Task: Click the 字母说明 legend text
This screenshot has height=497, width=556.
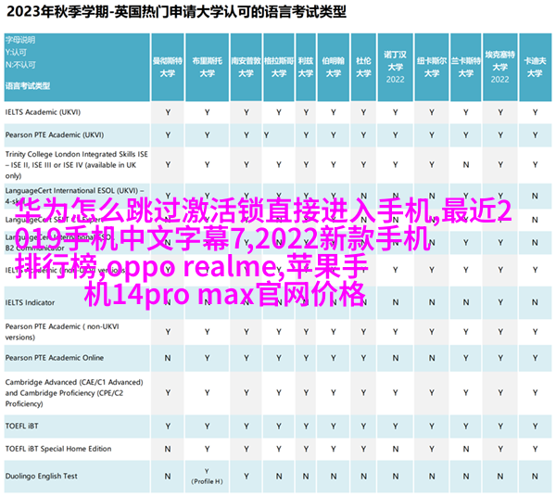Action: tap(20, 40)
